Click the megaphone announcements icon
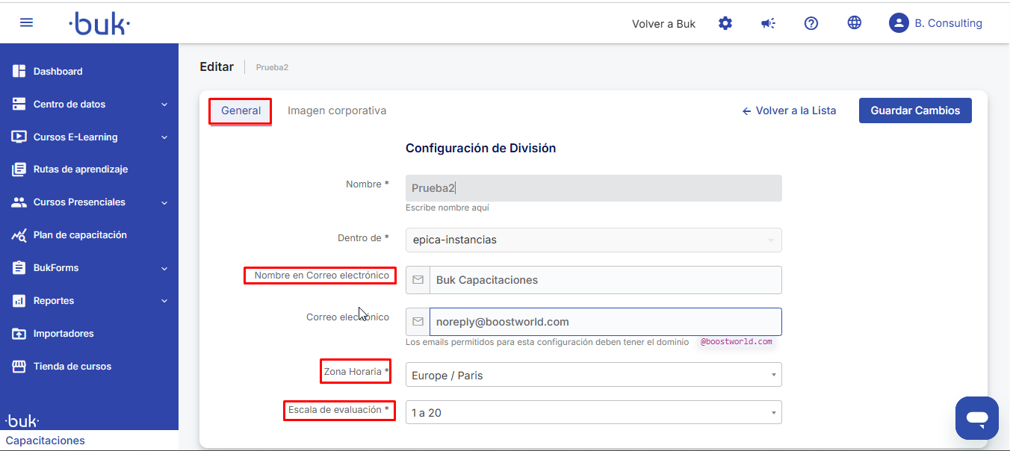The height and width of the screenshot is (451, 1010). (768, 23)
